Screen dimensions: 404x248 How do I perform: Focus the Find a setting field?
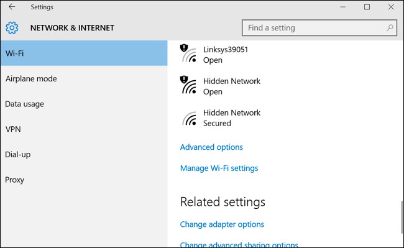(x=319, y=28)
